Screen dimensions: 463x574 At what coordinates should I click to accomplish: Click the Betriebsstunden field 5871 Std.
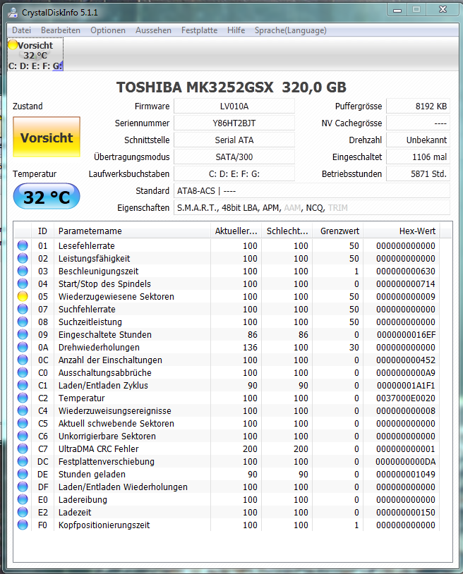coord(418,173)
